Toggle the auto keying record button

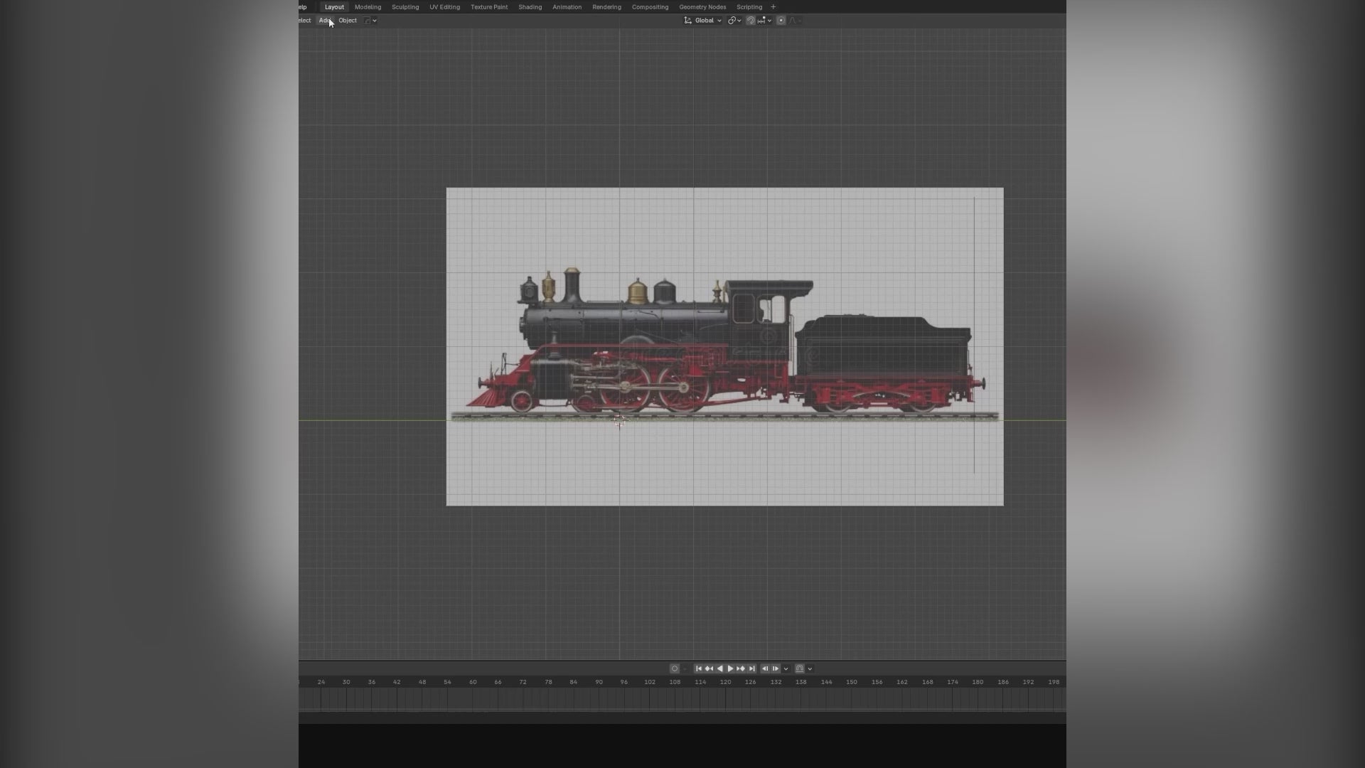674,668
